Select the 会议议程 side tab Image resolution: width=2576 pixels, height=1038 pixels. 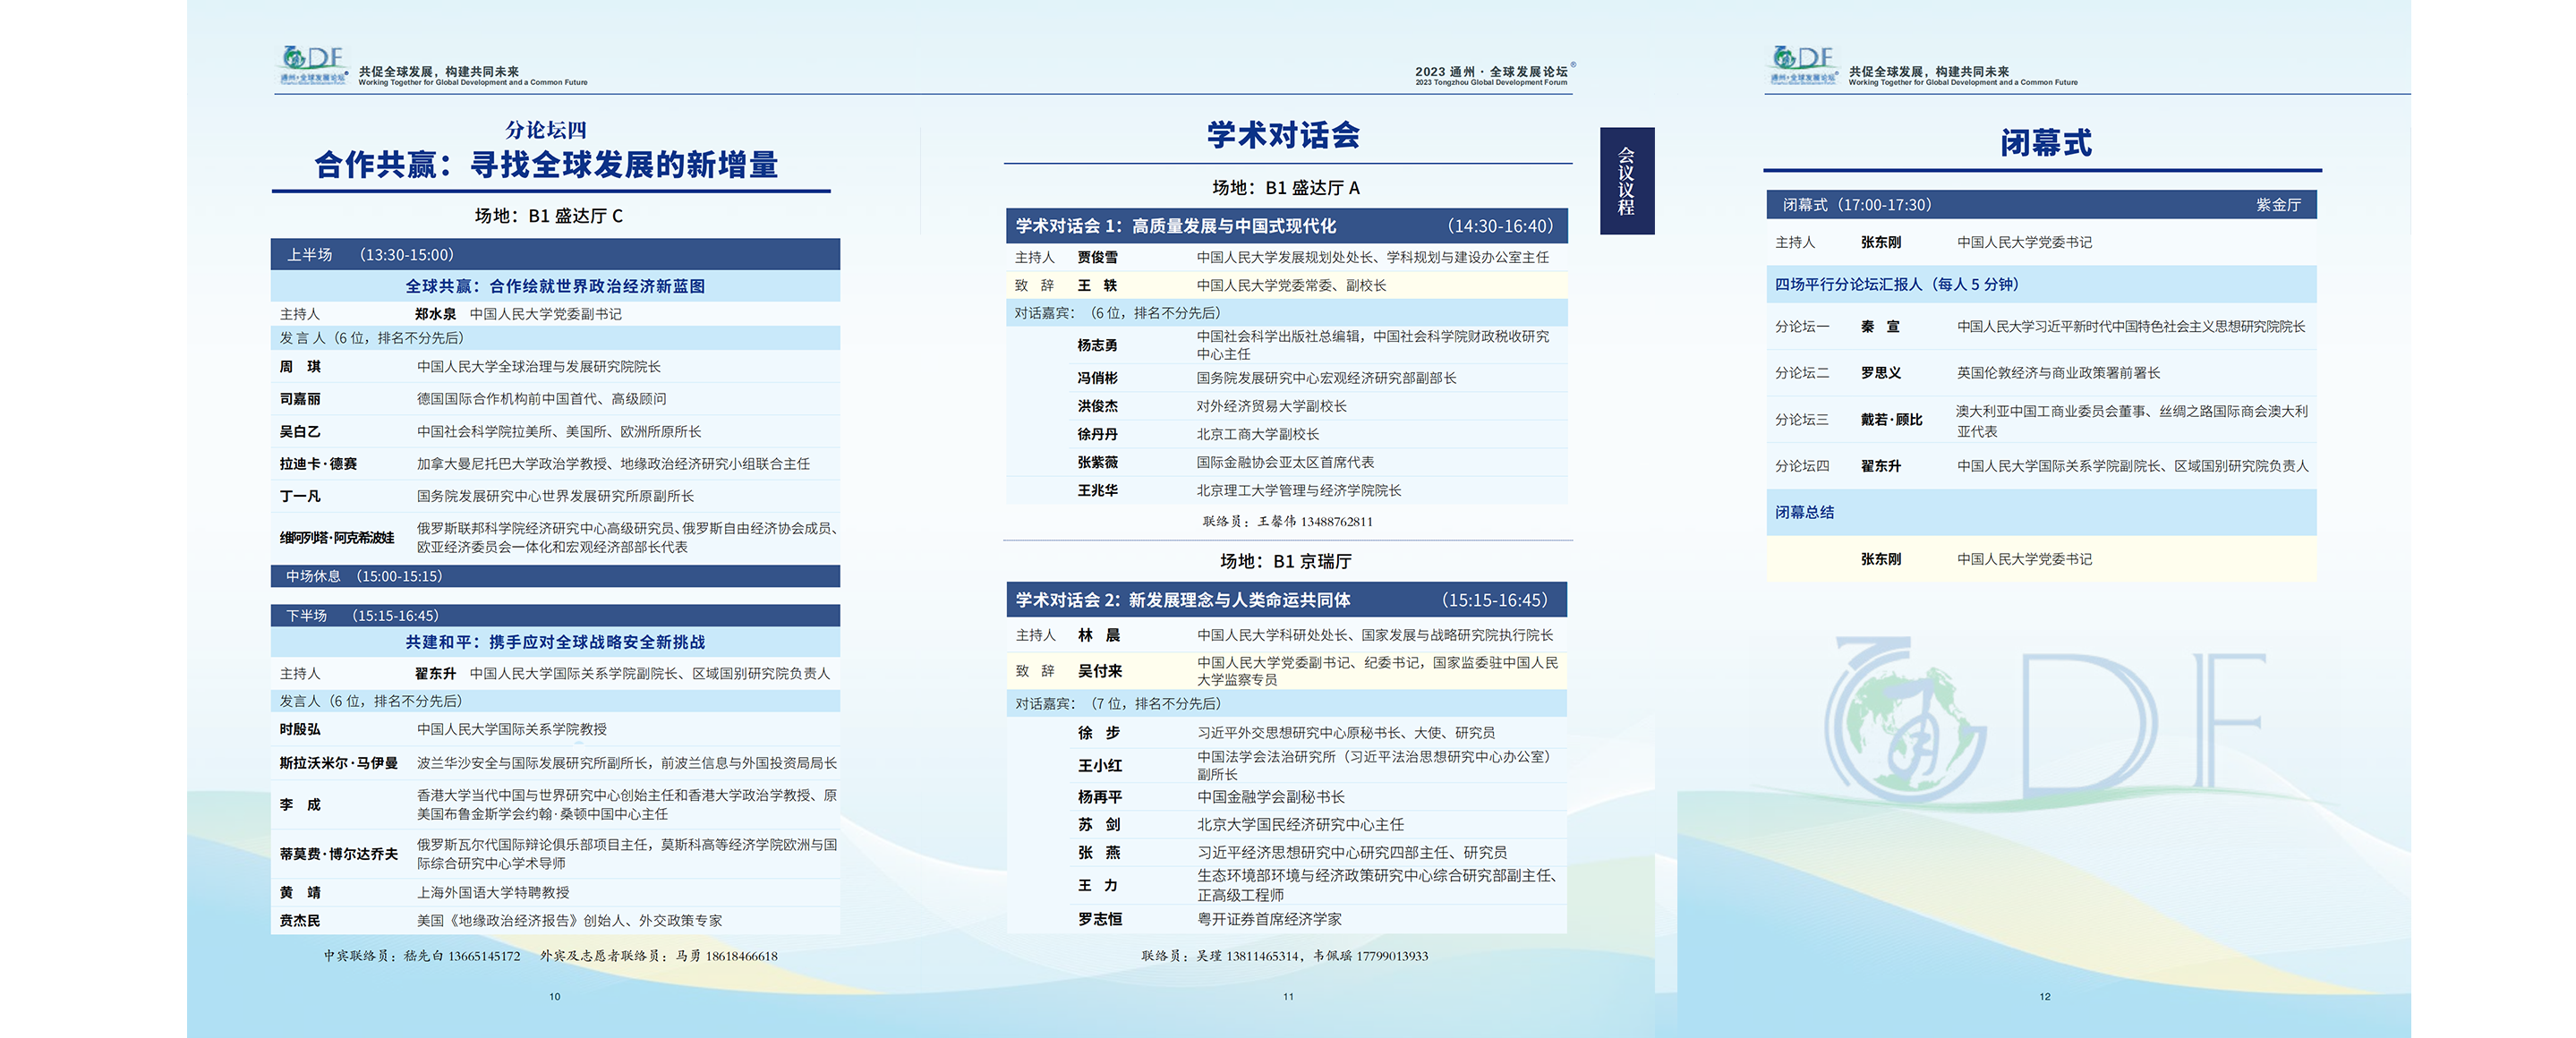[x=1627, y=181]
